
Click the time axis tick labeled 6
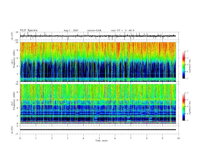(115, 138)
